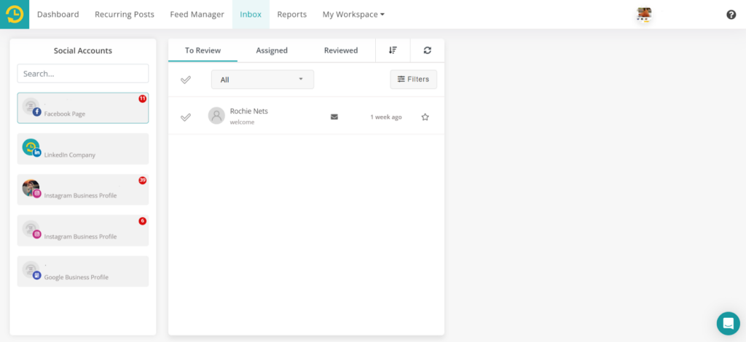Click the Google Business Profile badge icon
Viewport: 746px width, 342px height.
(x=37, y=275)
